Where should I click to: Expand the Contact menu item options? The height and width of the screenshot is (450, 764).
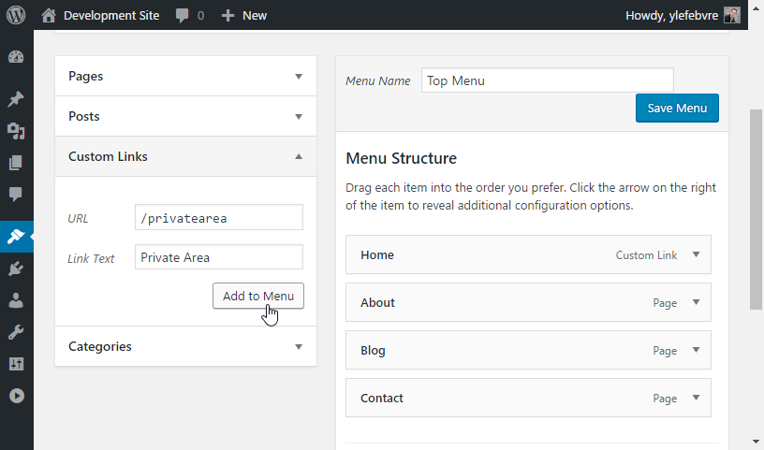[x=696, y=398]
